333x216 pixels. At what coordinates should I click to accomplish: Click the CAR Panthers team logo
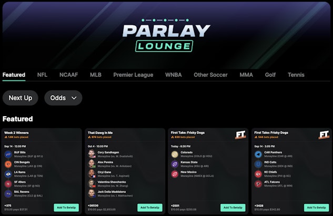point(258,155)
